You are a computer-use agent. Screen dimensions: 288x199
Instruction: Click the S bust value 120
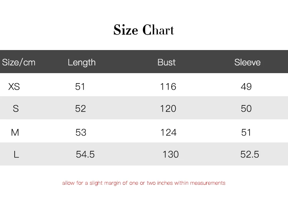point(168,109)
